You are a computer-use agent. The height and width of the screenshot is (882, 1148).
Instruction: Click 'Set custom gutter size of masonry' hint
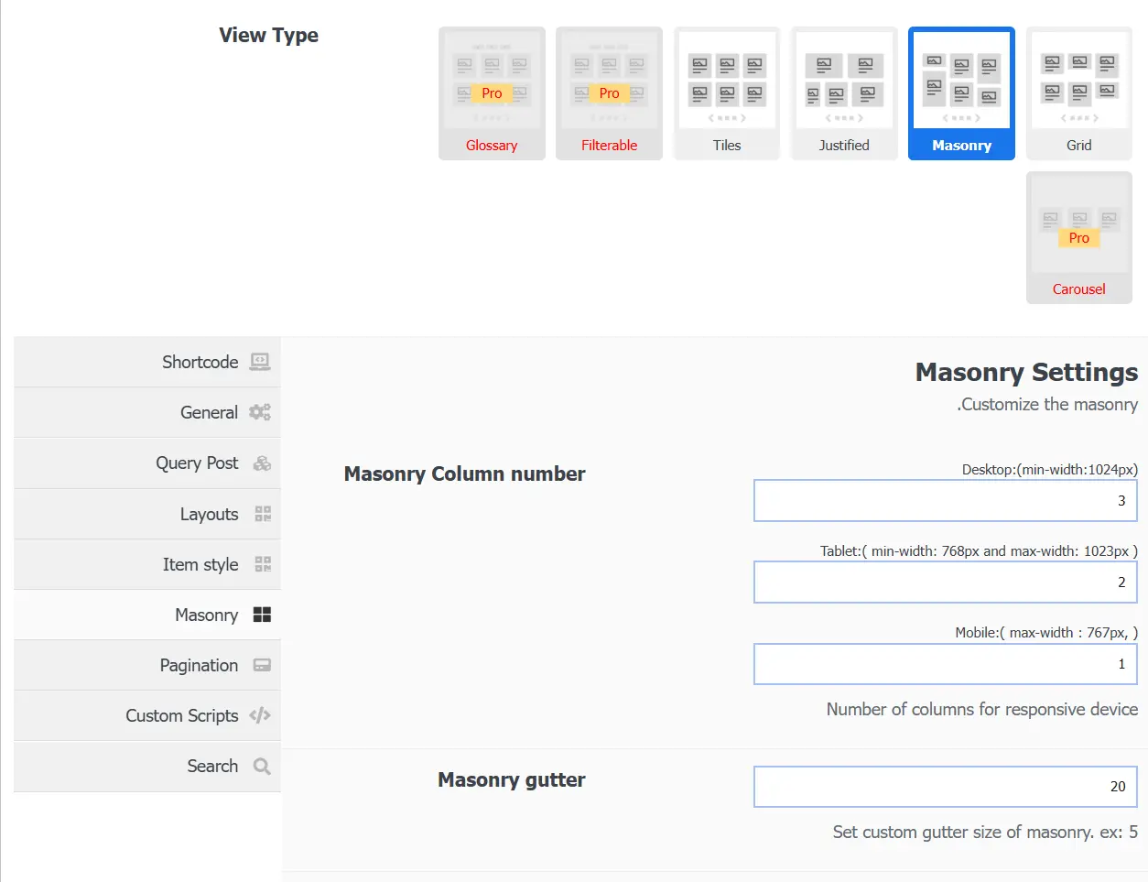tap(985, 832)
